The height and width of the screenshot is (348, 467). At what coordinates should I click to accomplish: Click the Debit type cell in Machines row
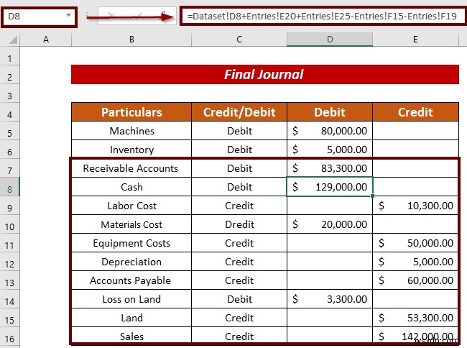(239, 131)
